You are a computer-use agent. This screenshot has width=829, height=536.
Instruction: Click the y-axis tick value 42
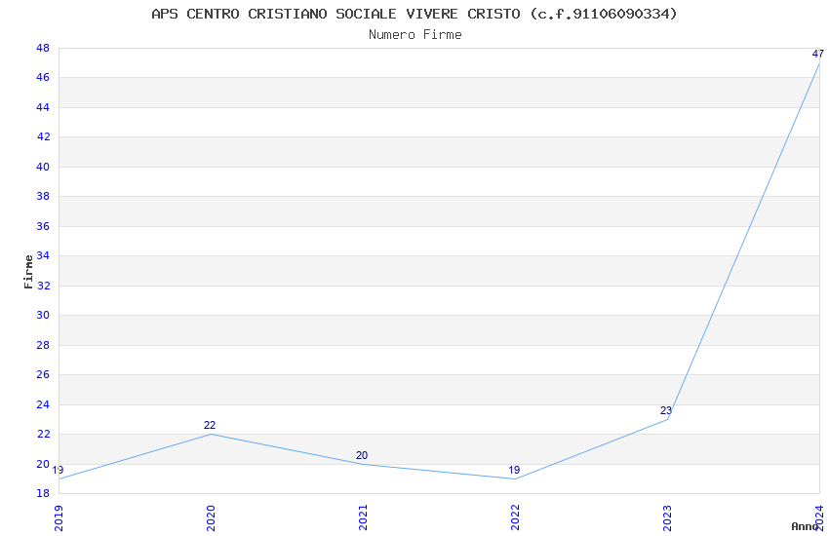(43, 137)
